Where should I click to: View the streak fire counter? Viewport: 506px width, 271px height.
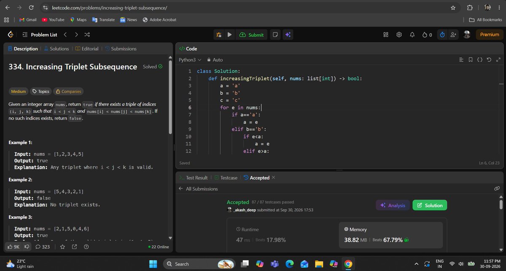point(427,35)
